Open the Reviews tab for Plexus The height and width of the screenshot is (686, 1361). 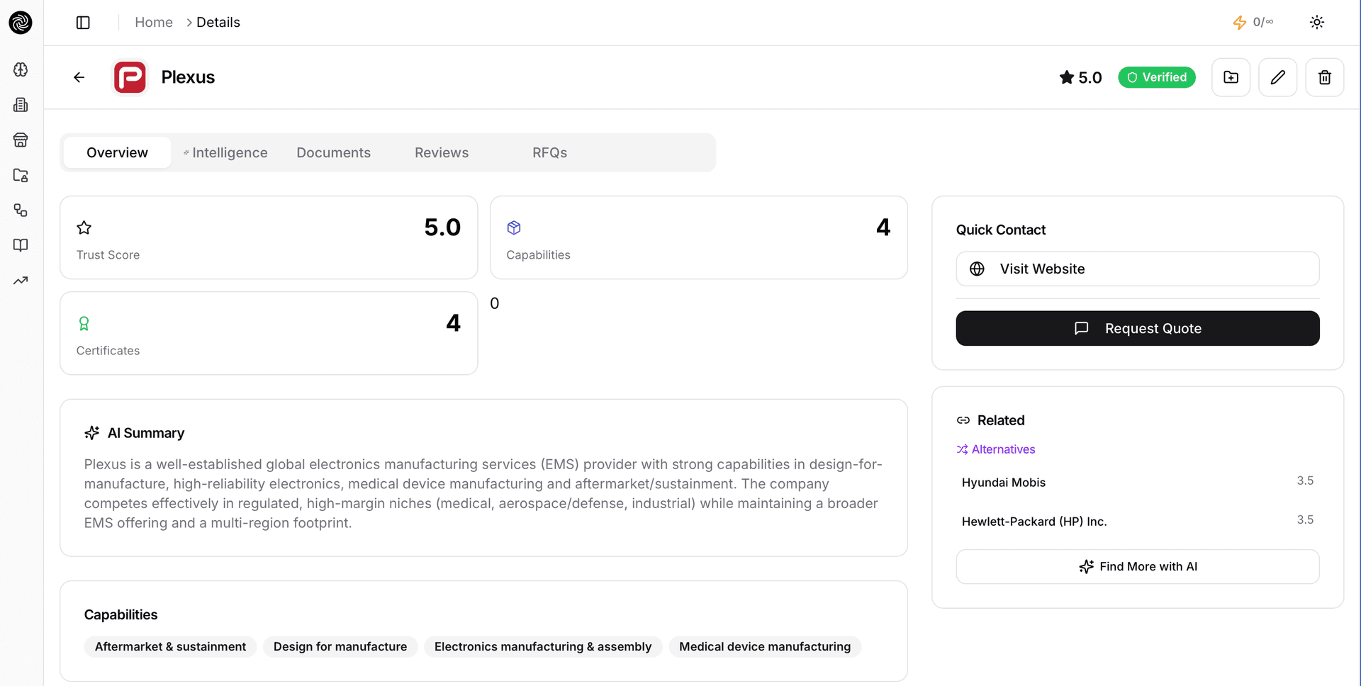441,152
